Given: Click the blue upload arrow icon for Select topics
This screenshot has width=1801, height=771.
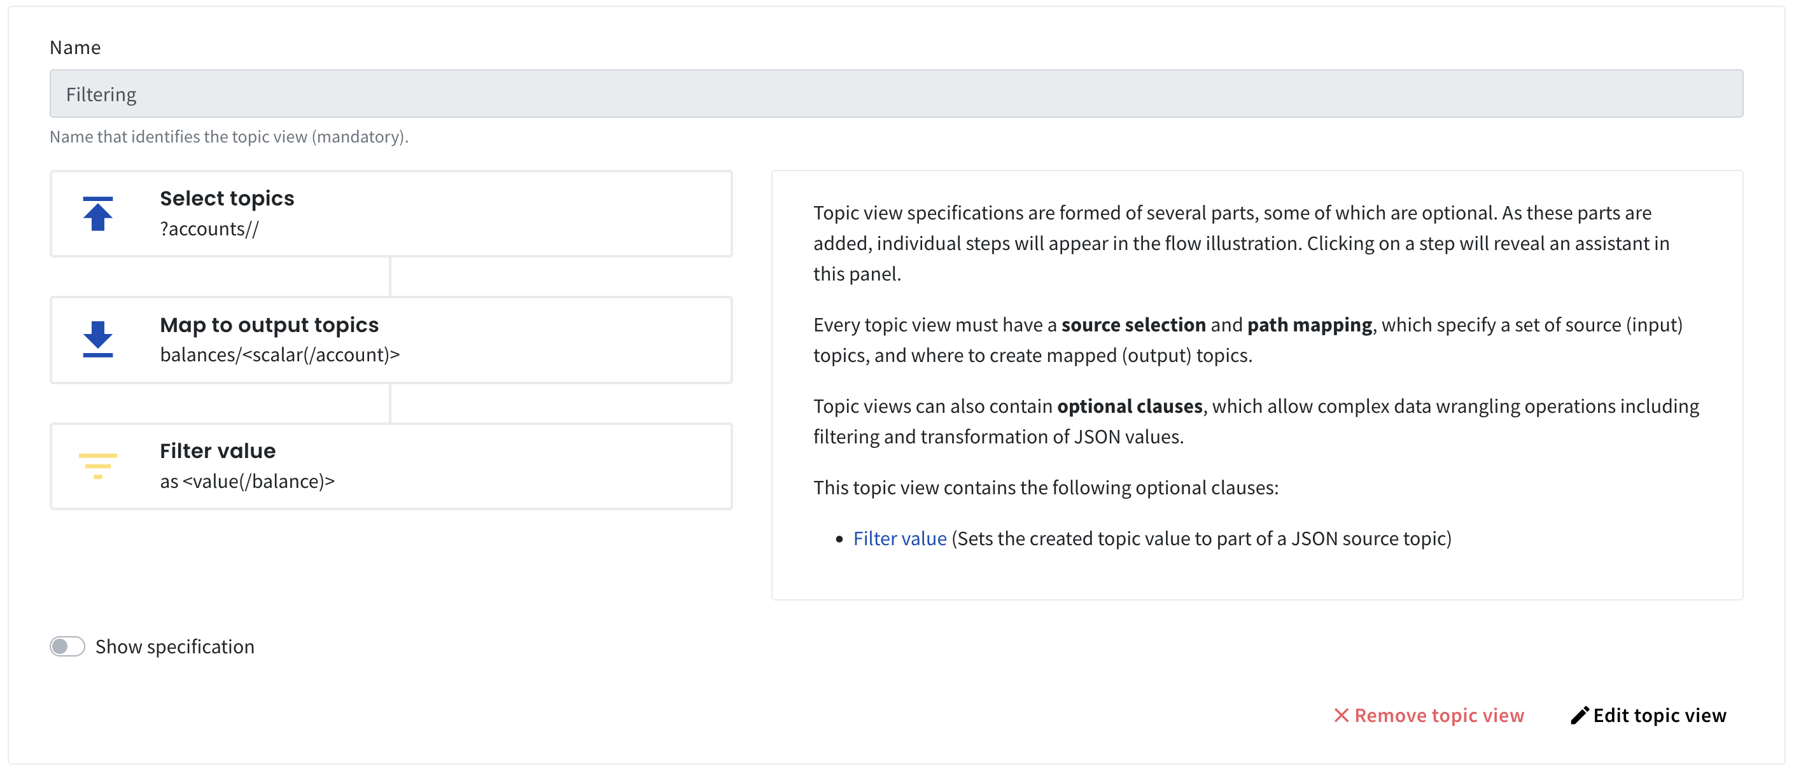Looking at the screenshot, I should pos(98,214).
